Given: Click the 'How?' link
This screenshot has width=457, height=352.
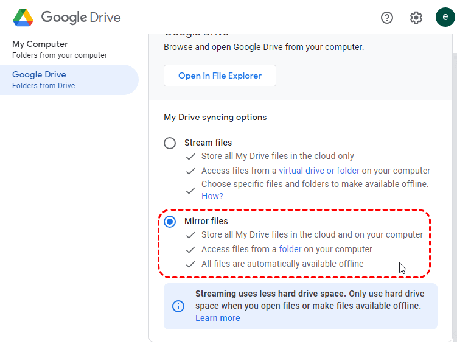Looking at the screenshot, I should point(212,196).
